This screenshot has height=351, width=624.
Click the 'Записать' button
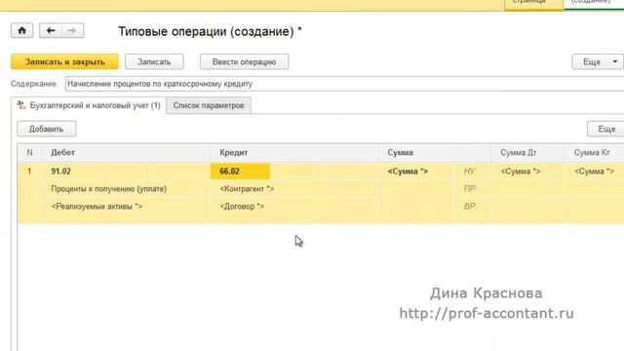coord(154,61)
